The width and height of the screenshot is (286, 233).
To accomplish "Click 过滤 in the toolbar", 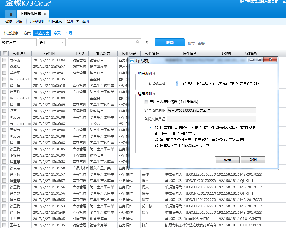I will click(8, 21).
